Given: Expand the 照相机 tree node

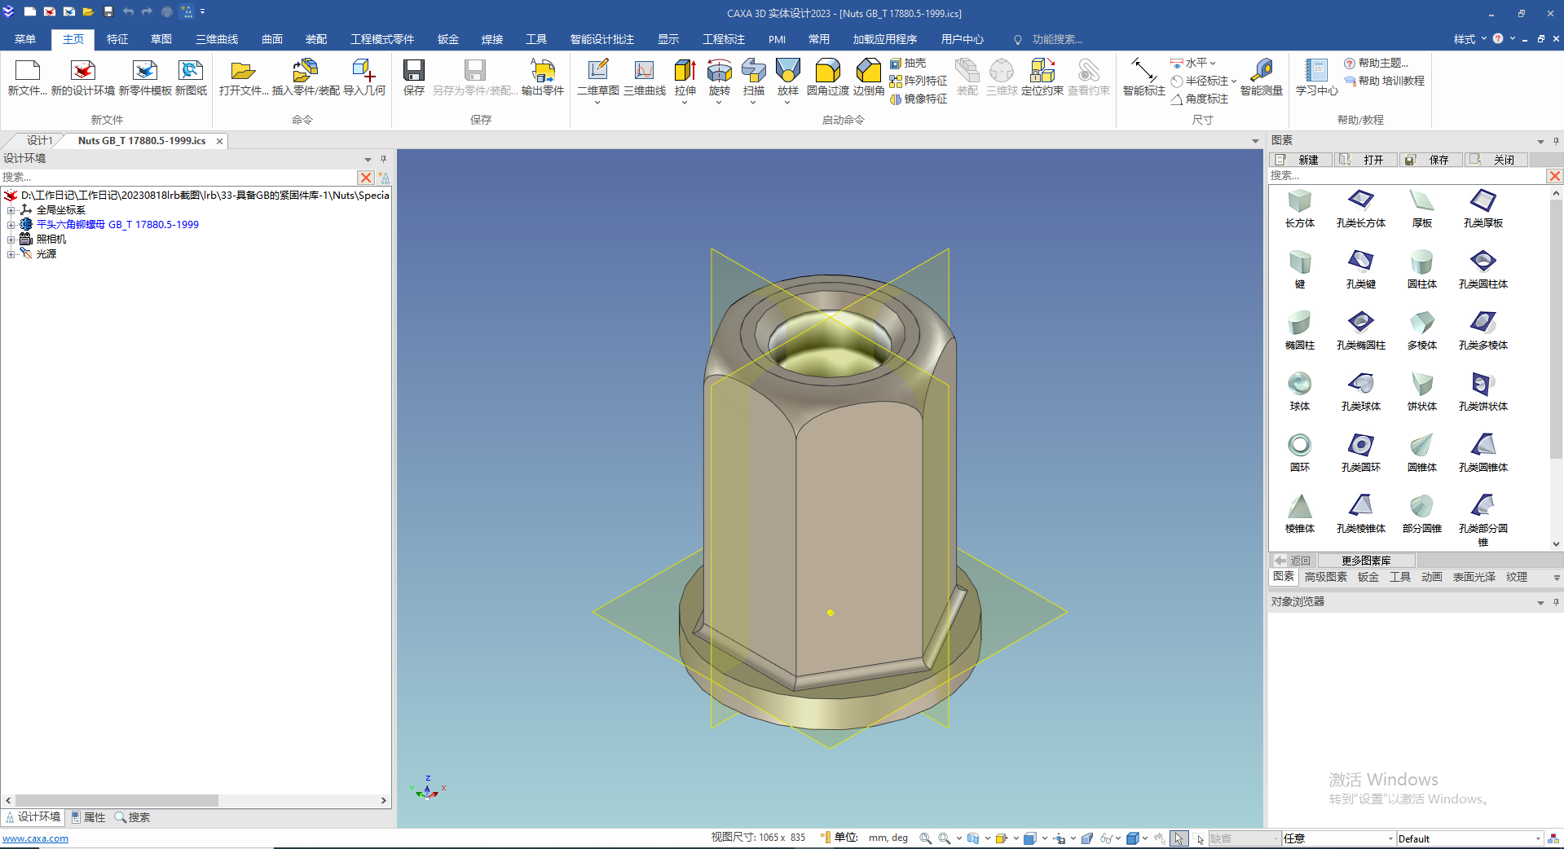Looking at the screenshot, I should click(11, 240).
